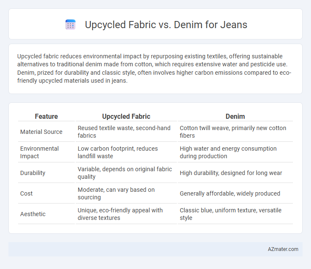Click 'Moderate, can vary based on sourcing' cell

pos(126,193)
